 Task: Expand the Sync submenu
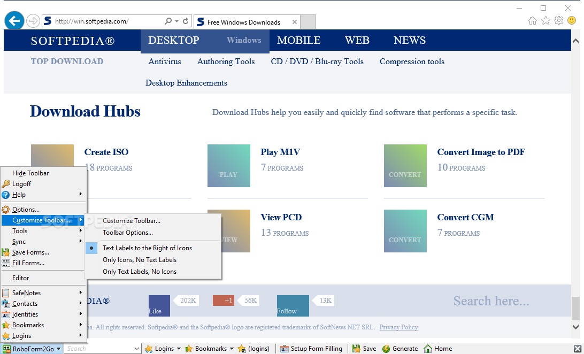43,242
